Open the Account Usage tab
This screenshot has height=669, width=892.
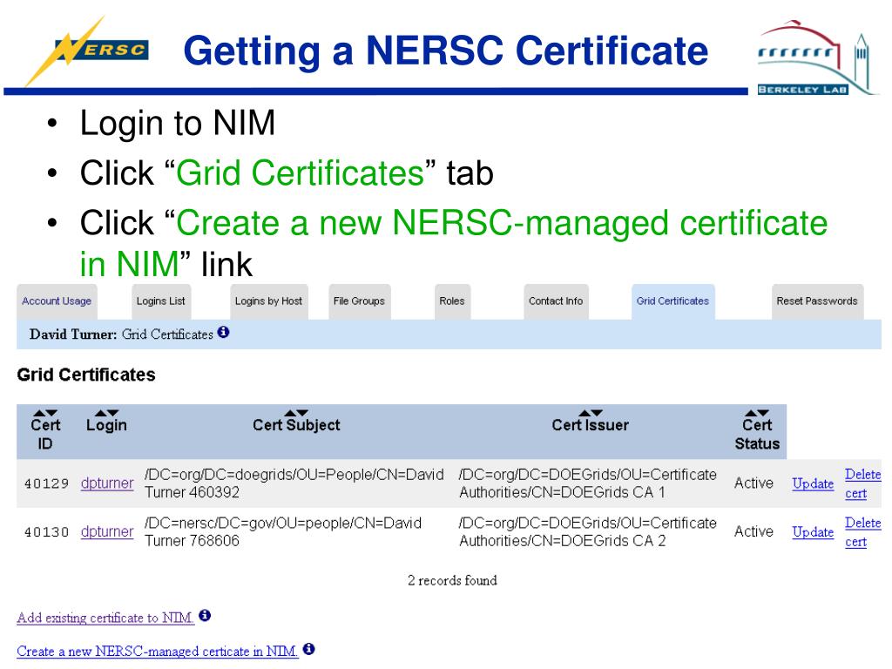[57, 301]
